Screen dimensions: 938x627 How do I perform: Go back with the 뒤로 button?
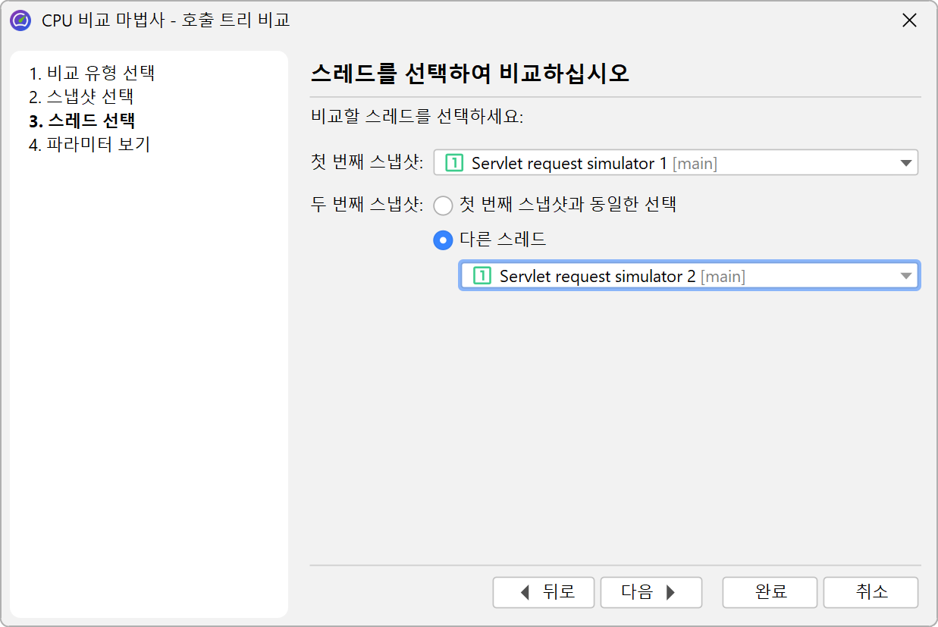click(546, 592)
